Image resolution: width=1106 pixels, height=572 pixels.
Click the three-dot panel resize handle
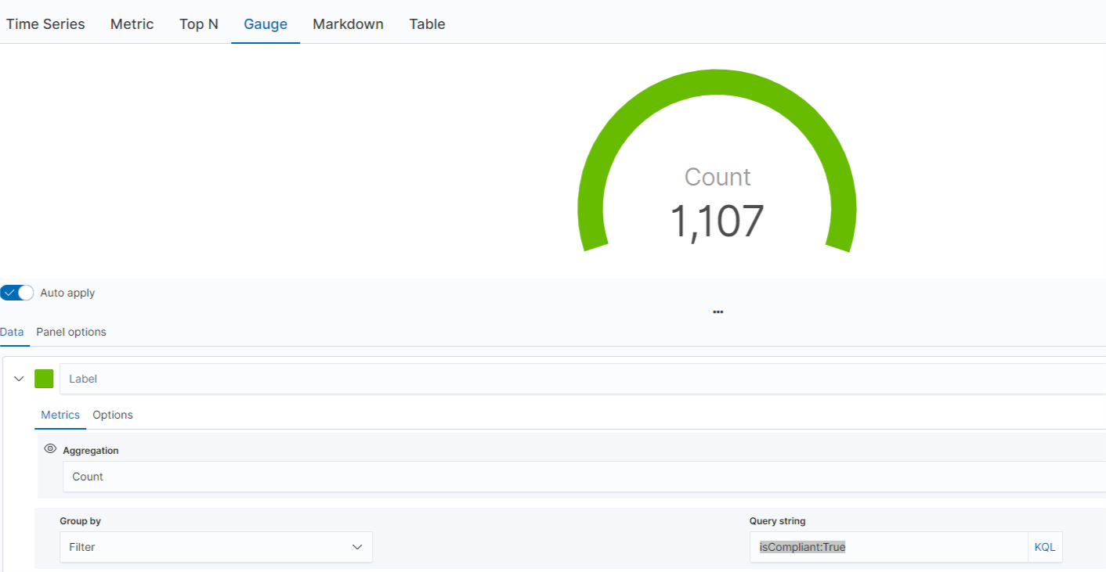click(x=718, y=311)
